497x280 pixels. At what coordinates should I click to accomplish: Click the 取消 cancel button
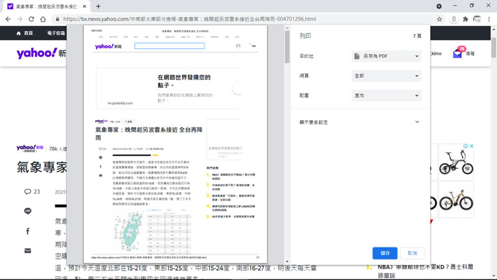pyautogui.click(x=412, y=253)
